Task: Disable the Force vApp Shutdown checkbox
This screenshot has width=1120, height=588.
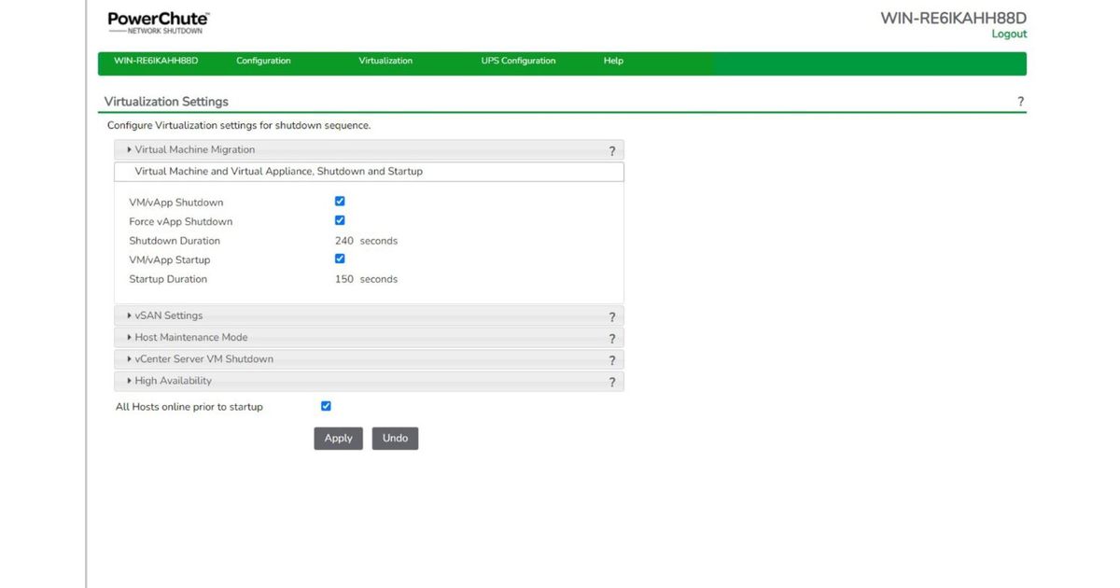Action: pos(340,221)
